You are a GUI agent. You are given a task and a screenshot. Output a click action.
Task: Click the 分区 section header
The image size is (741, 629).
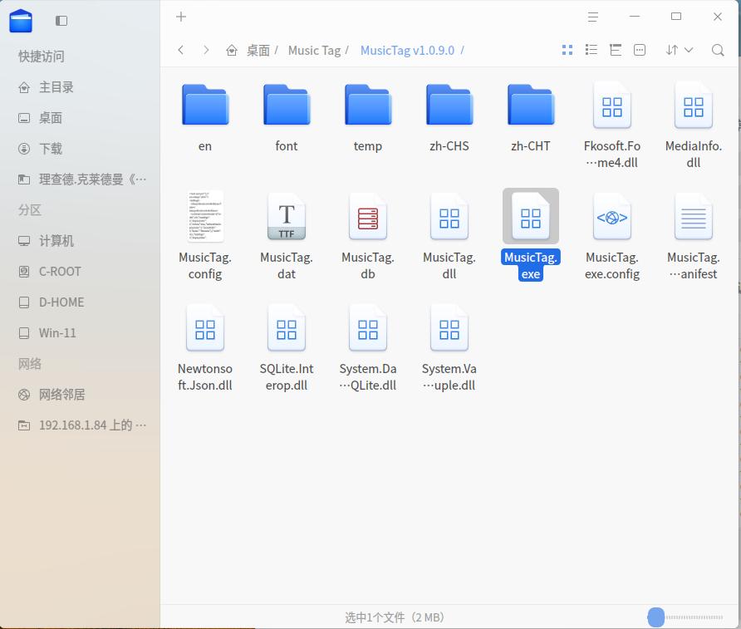click(x=30, y=210)
